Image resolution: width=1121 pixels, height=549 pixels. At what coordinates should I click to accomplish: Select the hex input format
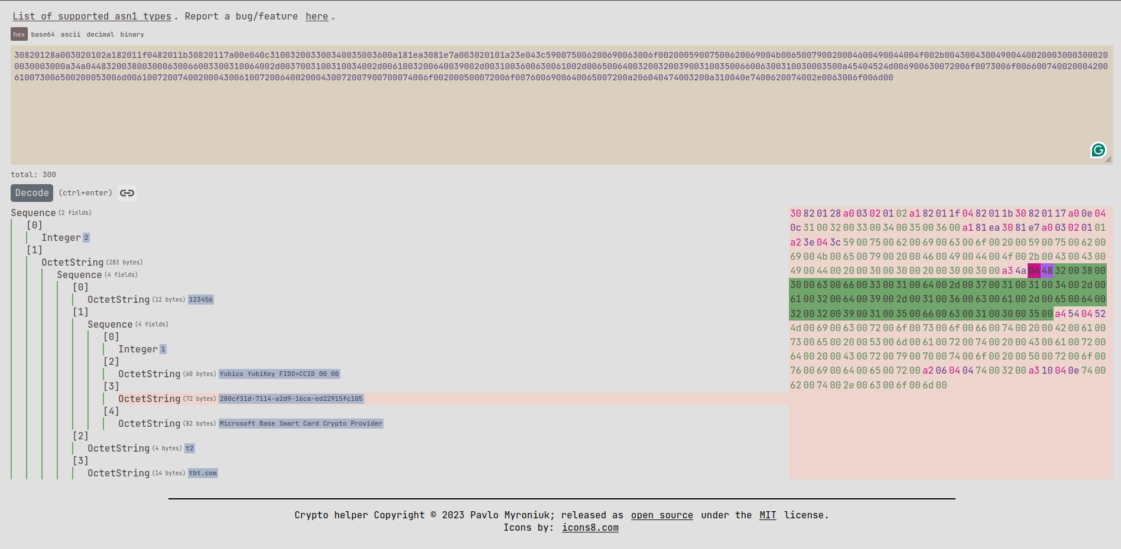19,34
